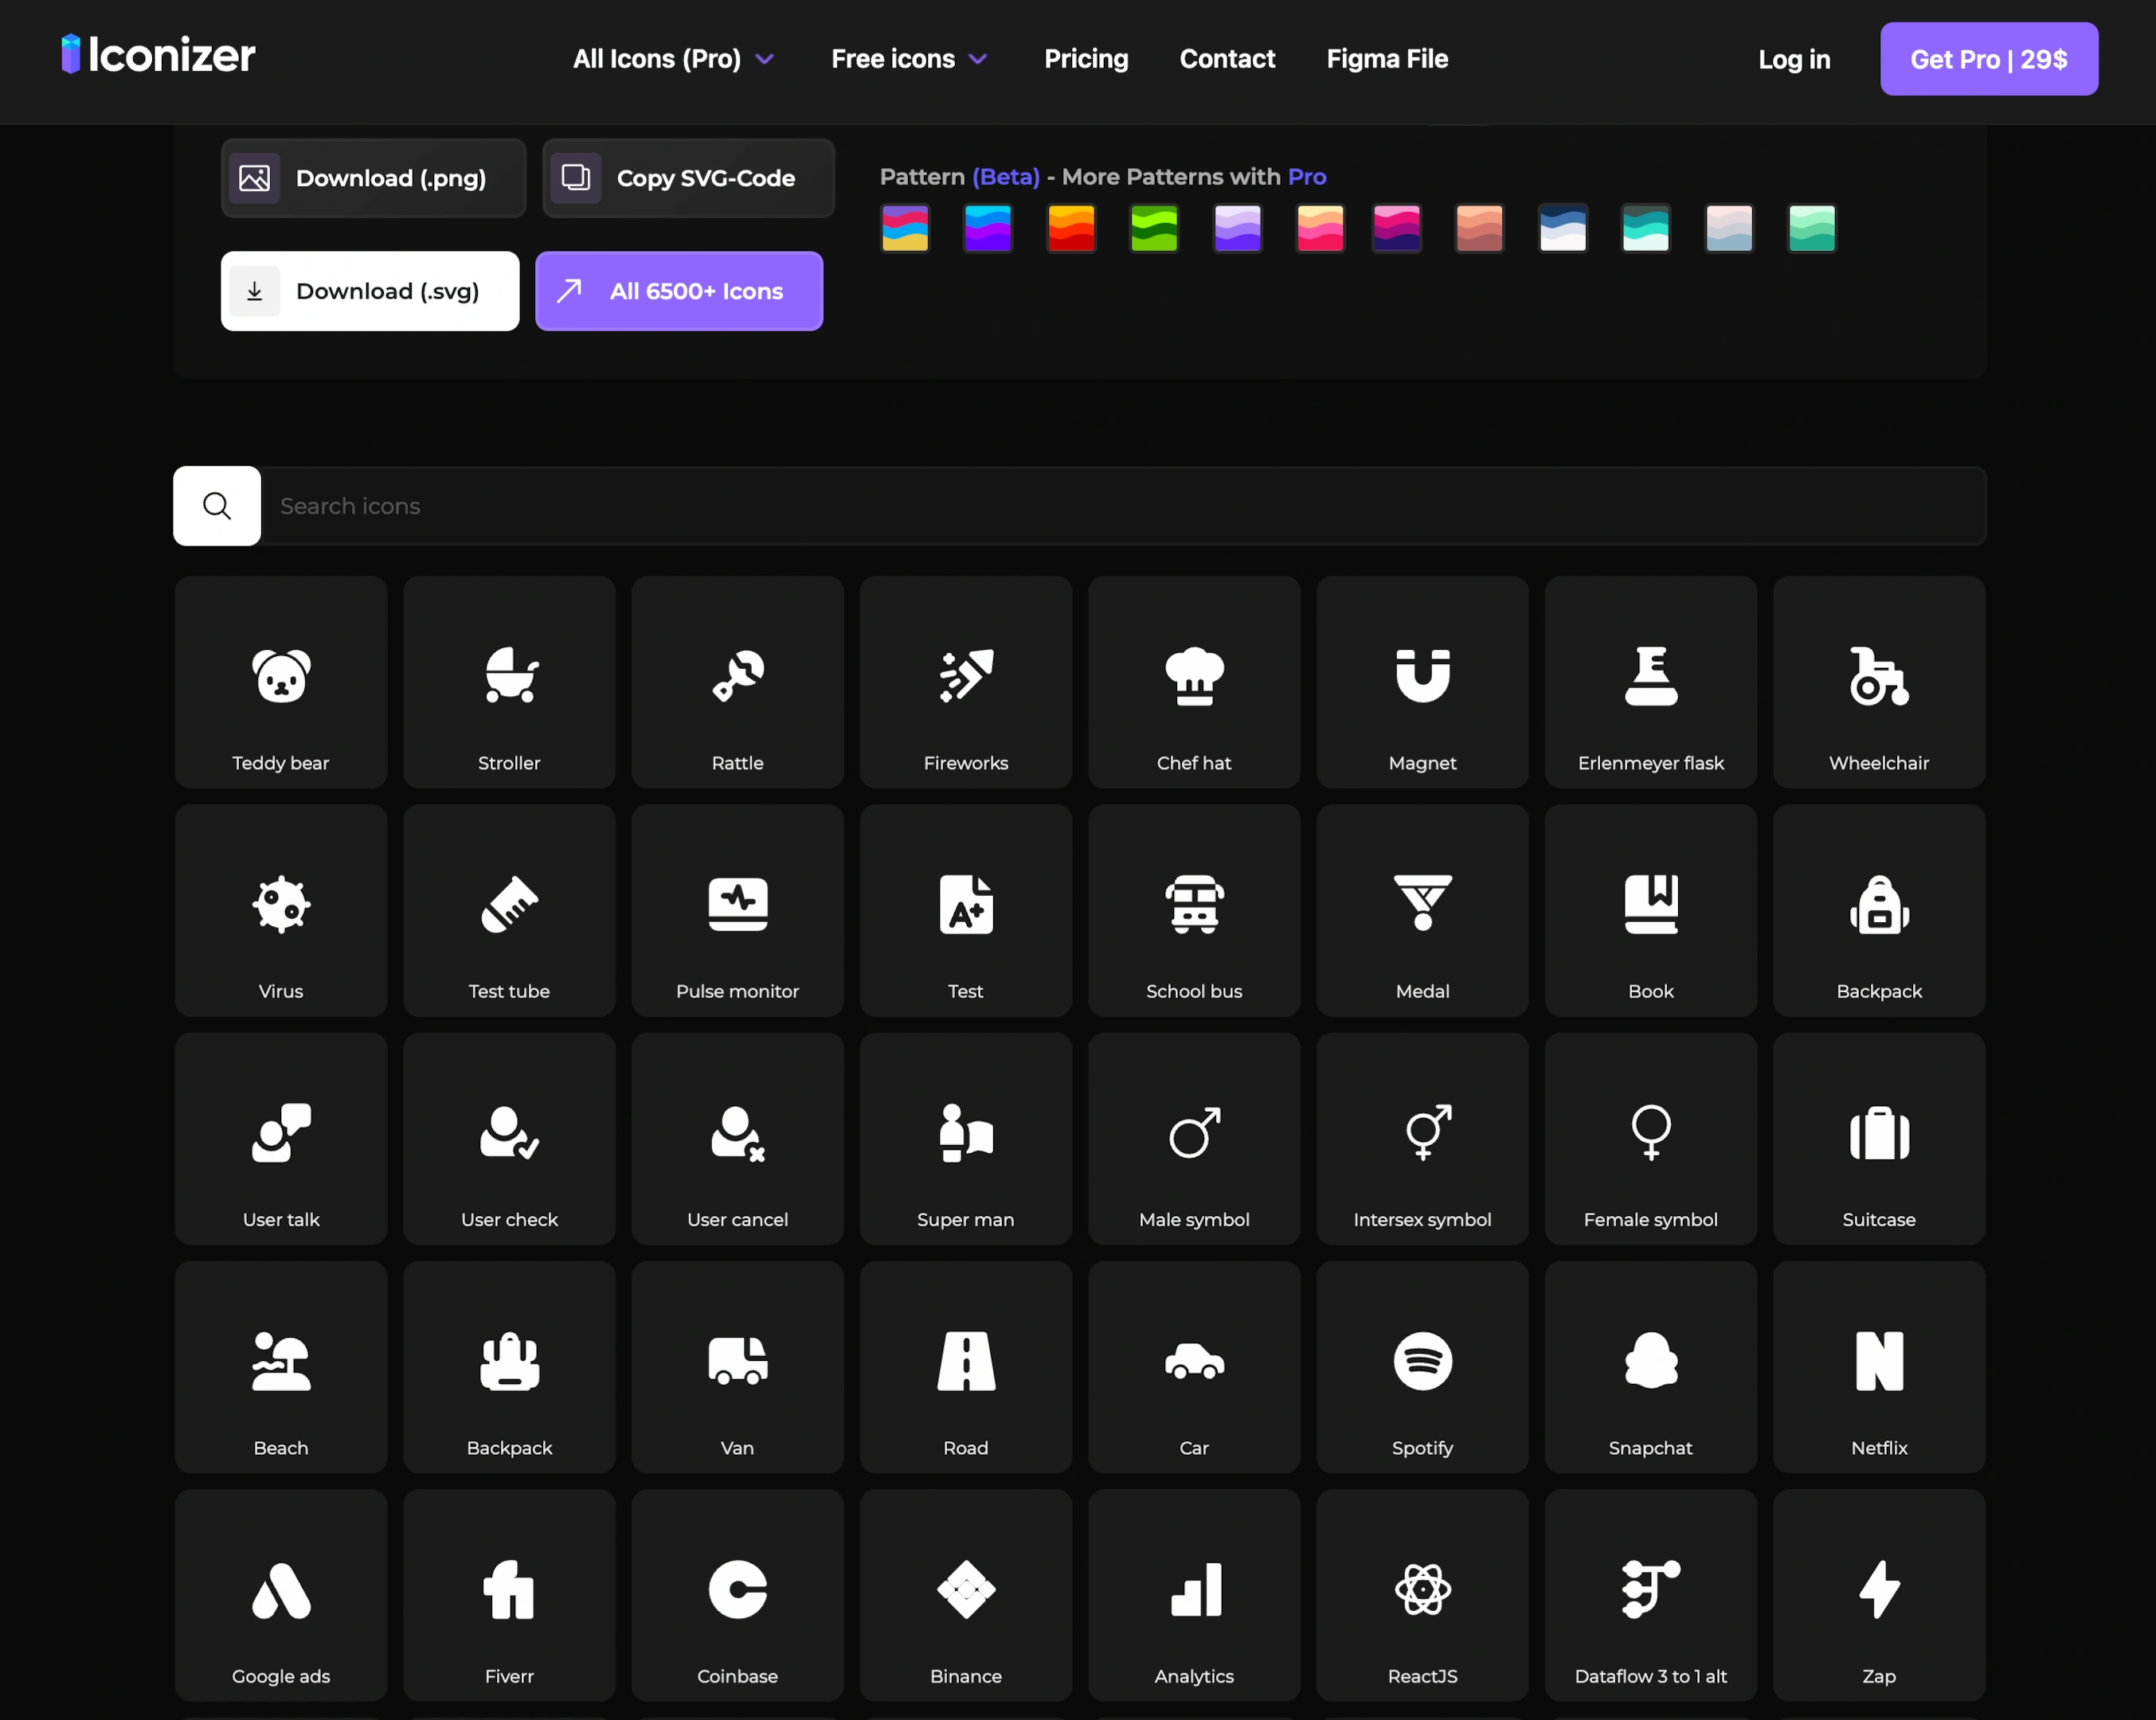Select the User cancel icon
This screenshot has height=1720, width=2156.
(x=737, y=1138)
